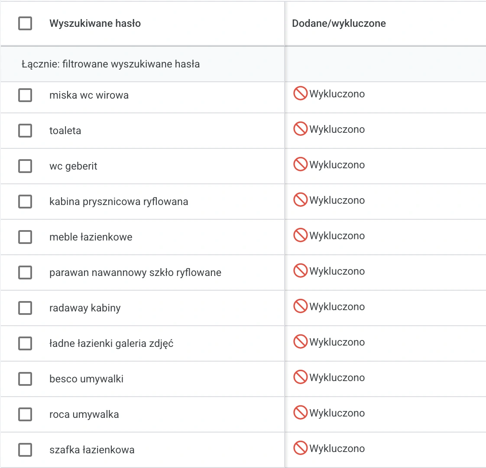The height and width of the screenshot is (468, 486).
Task: Click the wc geberit search term text
Action: [73, 166]
